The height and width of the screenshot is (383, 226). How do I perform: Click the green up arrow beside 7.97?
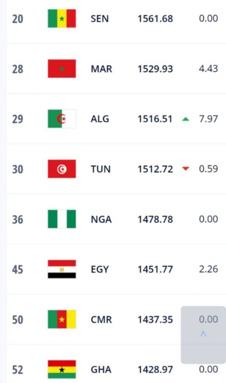185,119
